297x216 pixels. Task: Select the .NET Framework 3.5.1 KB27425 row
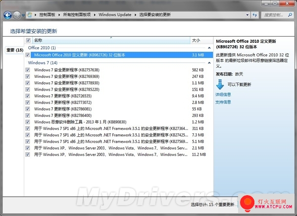point(122,135)
